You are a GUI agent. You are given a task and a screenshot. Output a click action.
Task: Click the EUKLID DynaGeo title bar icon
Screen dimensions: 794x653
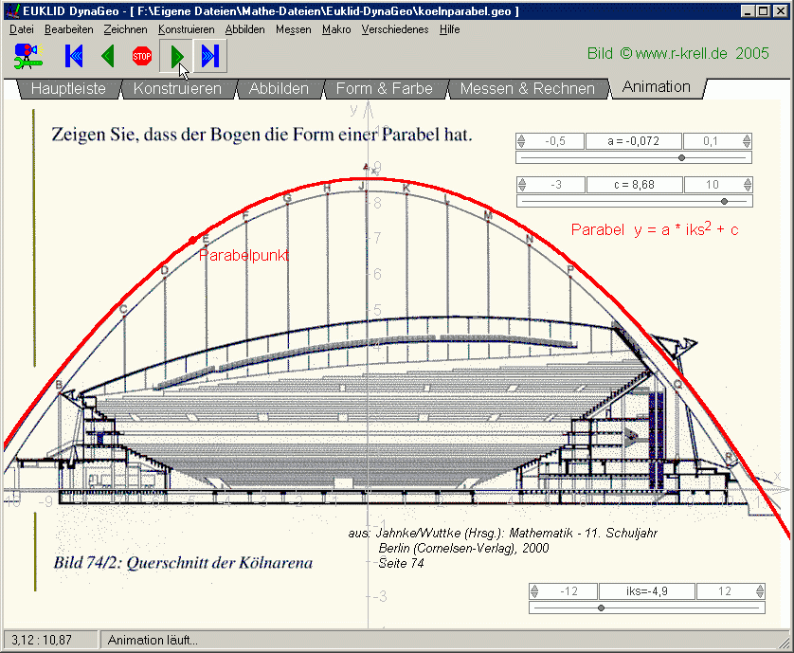coord(10,10)
